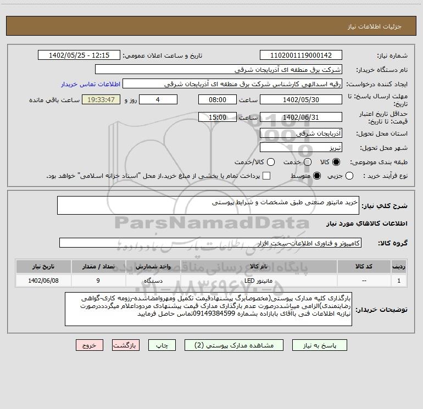The image size is (423, 409).
Task: Click the buyer organization name field
Action: coord(219,70)
